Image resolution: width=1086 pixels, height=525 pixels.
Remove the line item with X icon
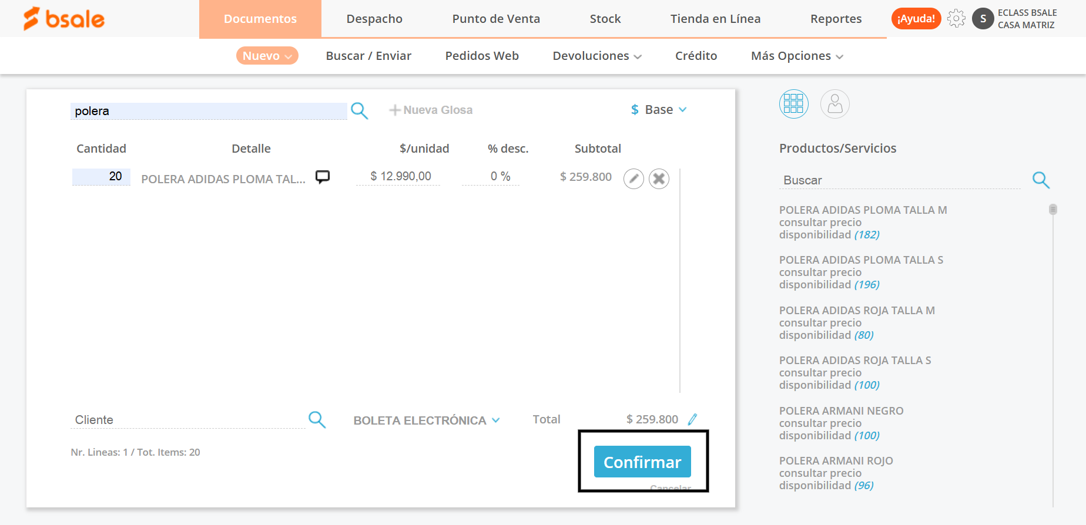[659, 179]
